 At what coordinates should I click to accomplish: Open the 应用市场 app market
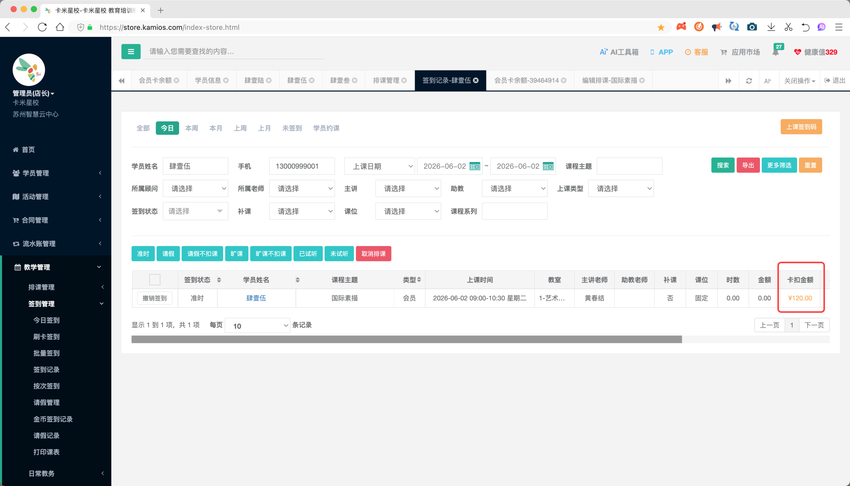[740, 52]
